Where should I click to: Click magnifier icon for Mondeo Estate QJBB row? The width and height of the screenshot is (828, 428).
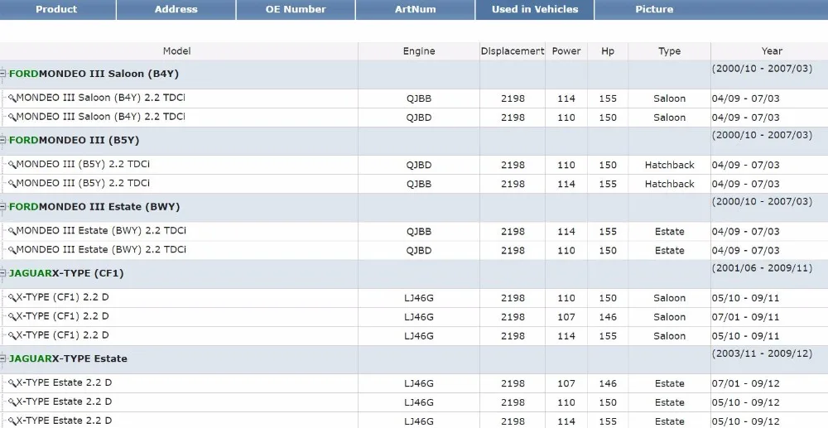[x=12, y=231]
